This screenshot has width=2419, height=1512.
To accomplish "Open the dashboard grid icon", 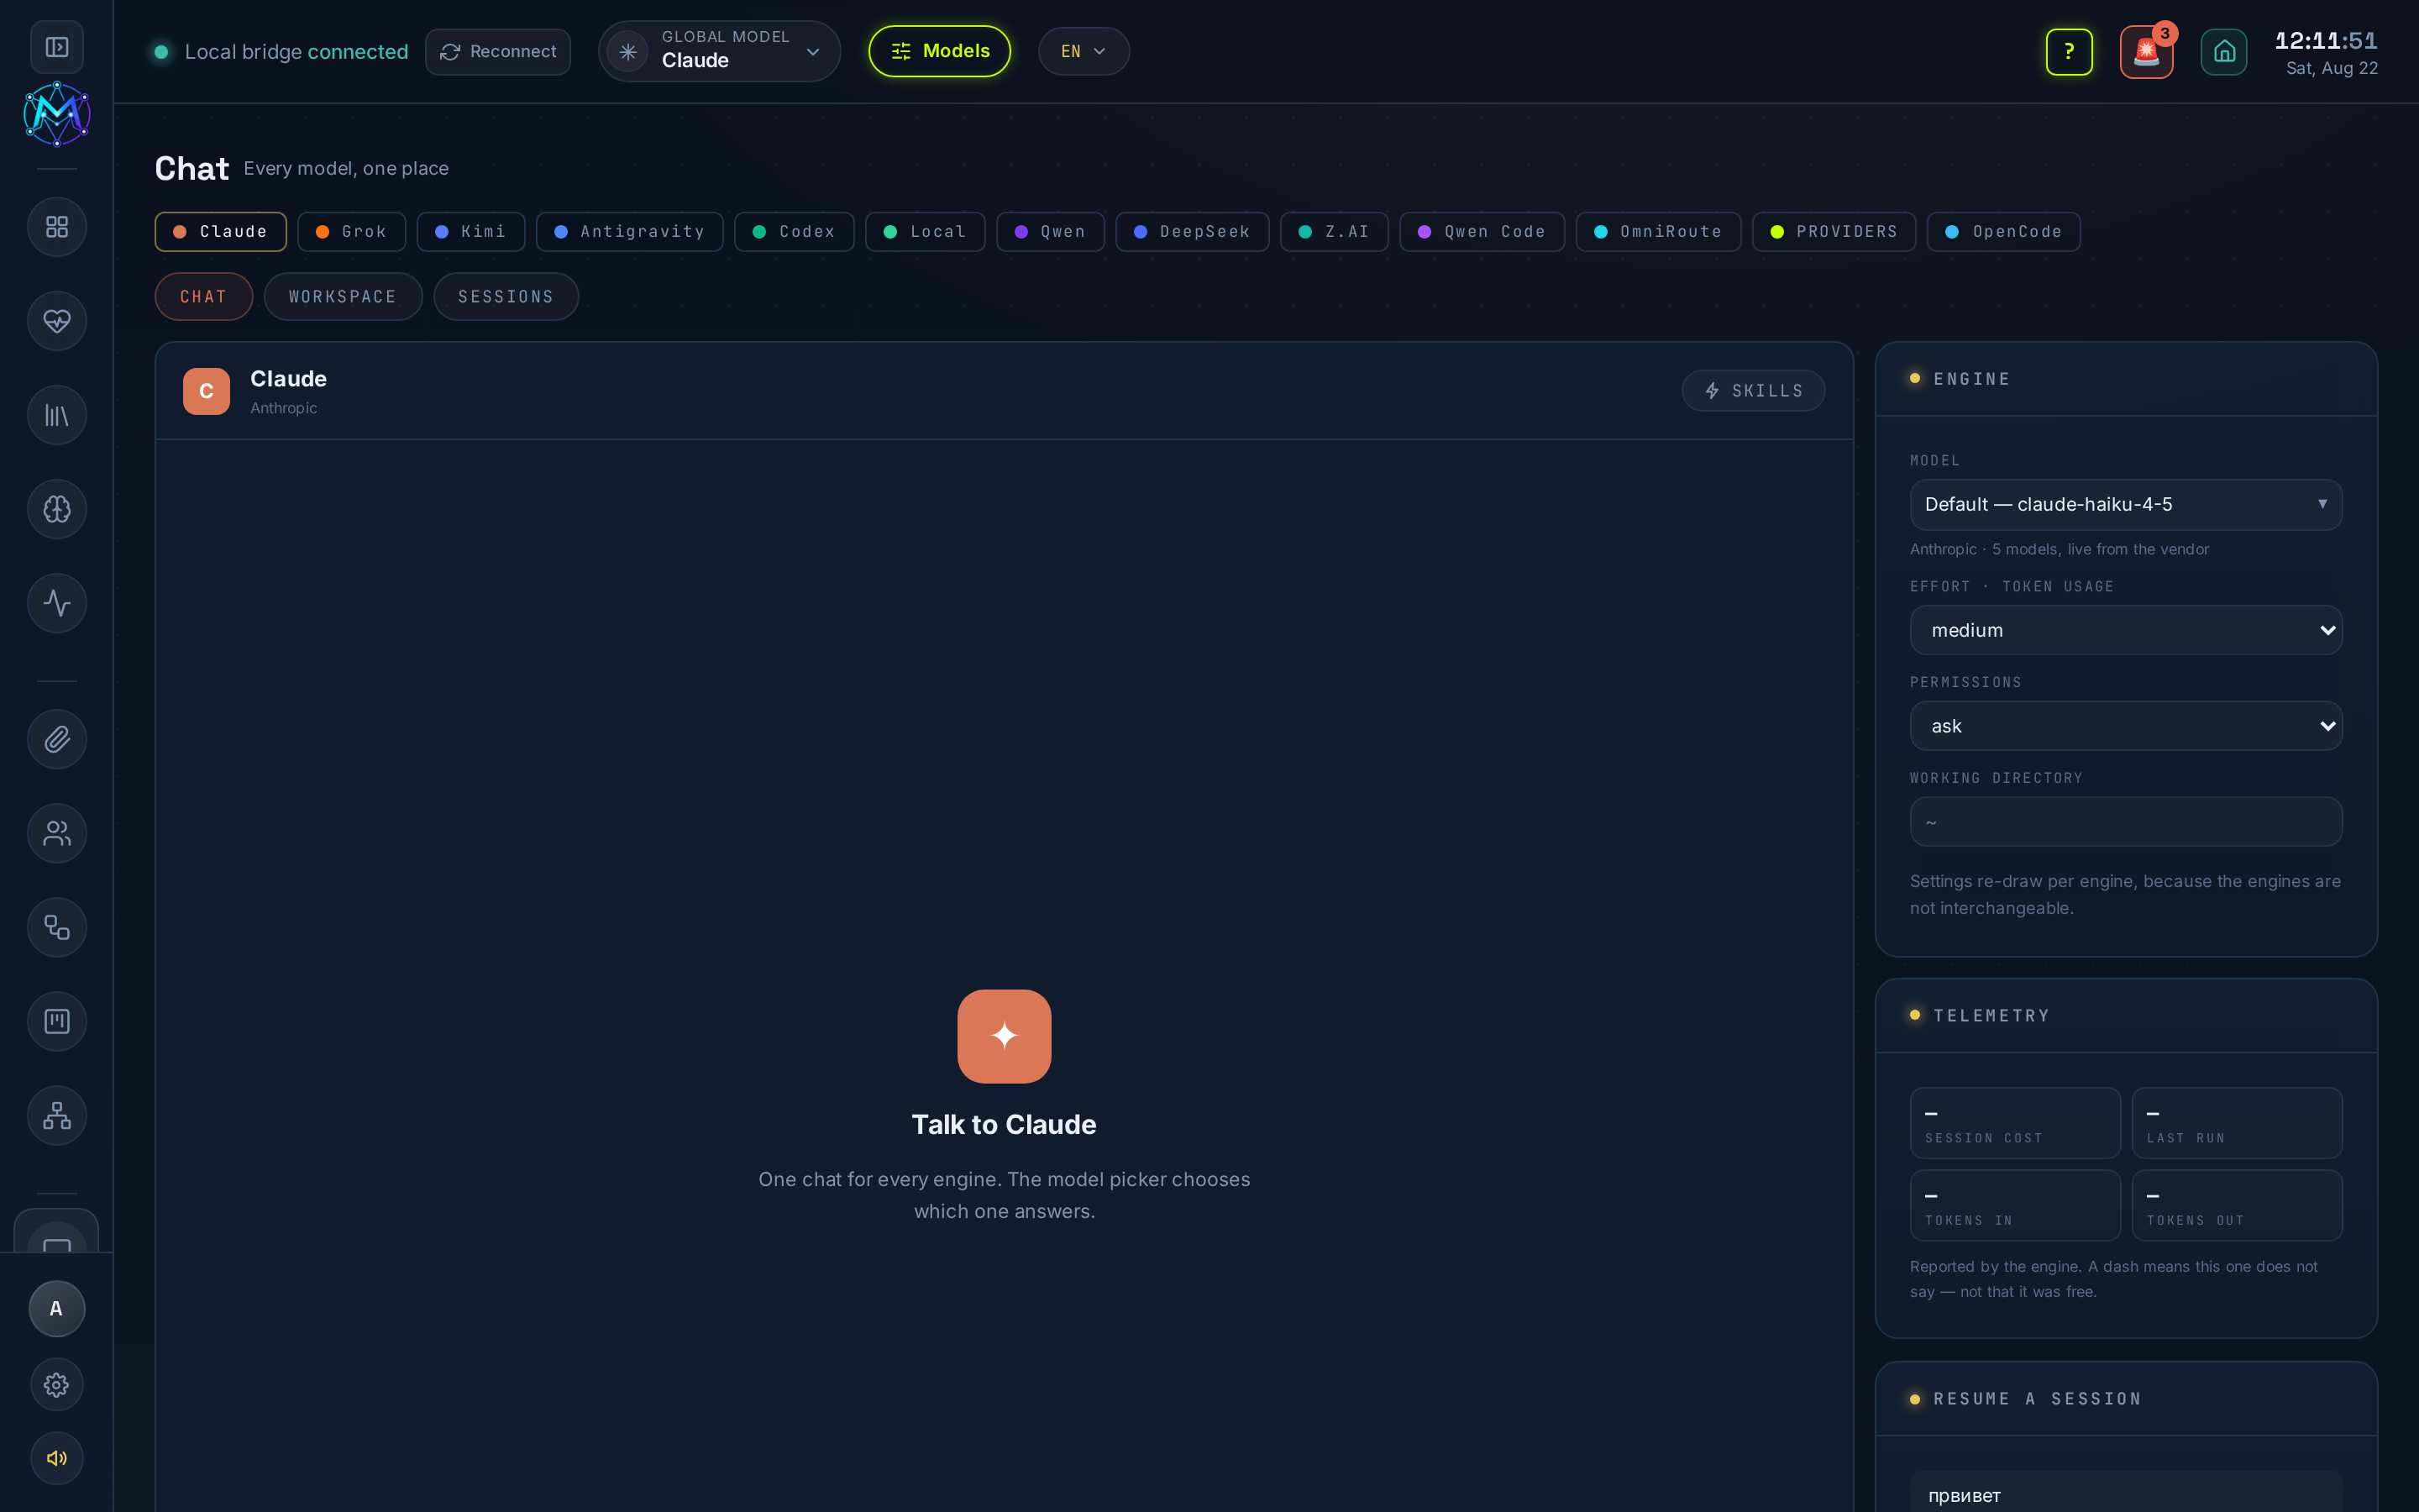I will [x=57, y=227].
